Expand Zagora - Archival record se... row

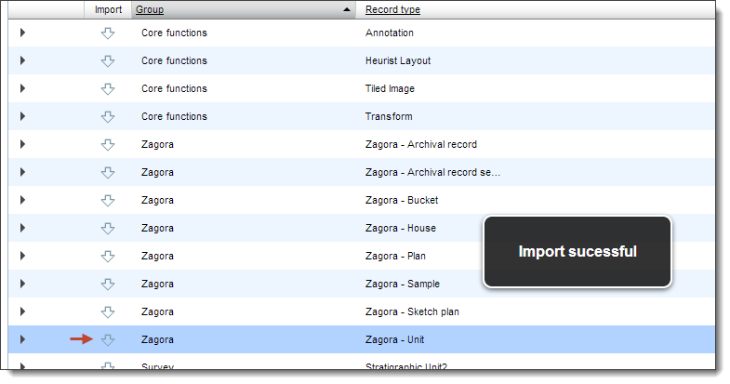pos(22,172)
